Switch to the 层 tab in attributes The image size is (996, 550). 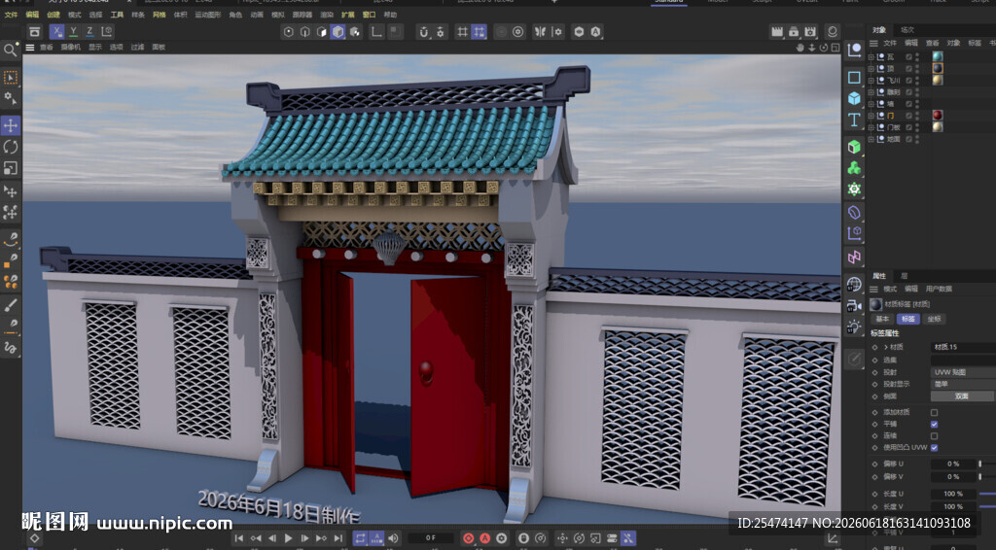coord(904,276)
